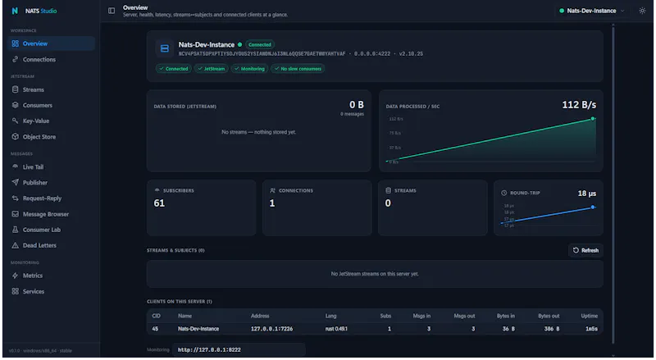This screenshot has width=656, height=360.
Task: Click the server ID string in header card
Action: [262, 54]
